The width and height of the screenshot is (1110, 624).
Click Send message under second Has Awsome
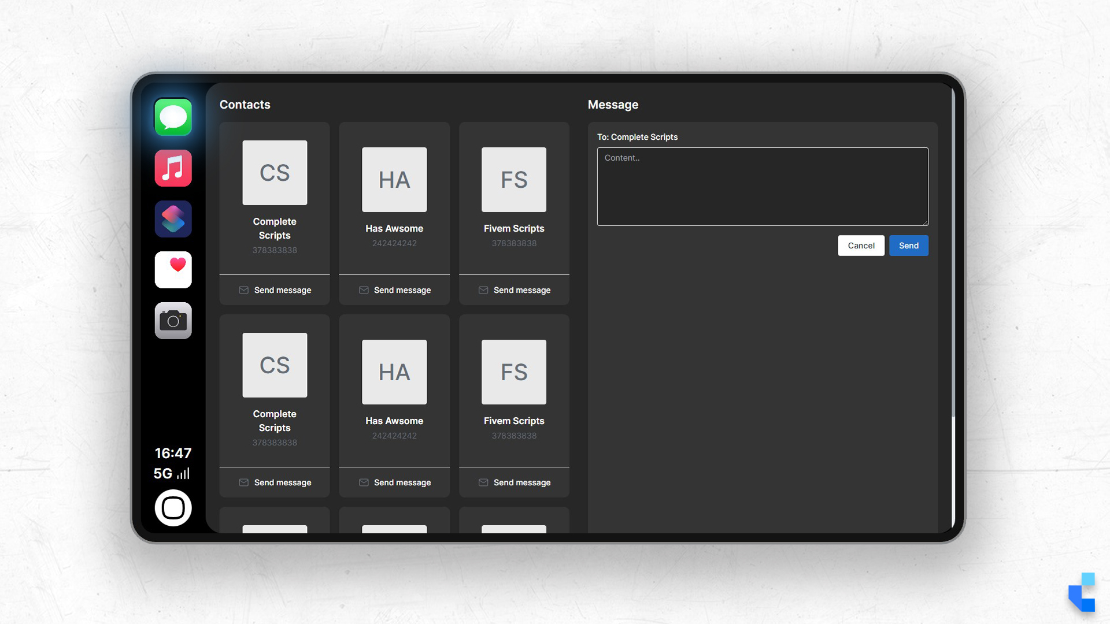(394, 482)
